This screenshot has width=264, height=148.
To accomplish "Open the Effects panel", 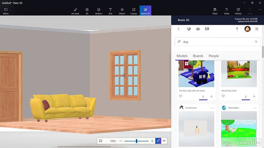I will coord(122,11).
